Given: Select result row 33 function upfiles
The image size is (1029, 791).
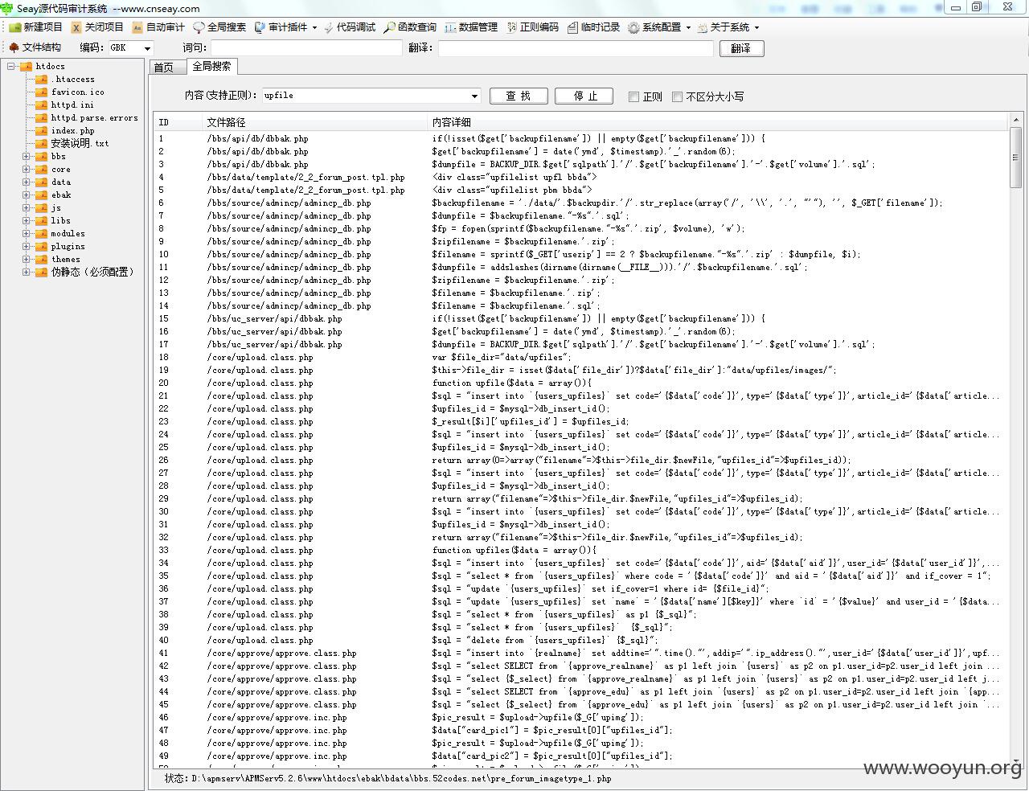Looking at the screenshot, I should pyautogui.click(x=580, y=550).
